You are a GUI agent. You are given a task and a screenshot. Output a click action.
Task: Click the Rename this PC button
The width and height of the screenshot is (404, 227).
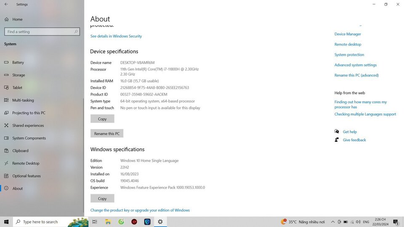point(106,134)
